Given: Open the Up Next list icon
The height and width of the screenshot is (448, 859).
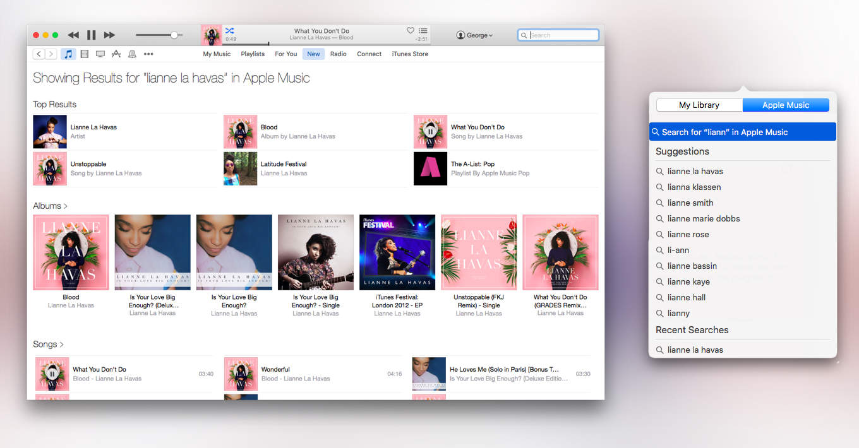Looking at the screenshot, I should [x=423, y=30].
